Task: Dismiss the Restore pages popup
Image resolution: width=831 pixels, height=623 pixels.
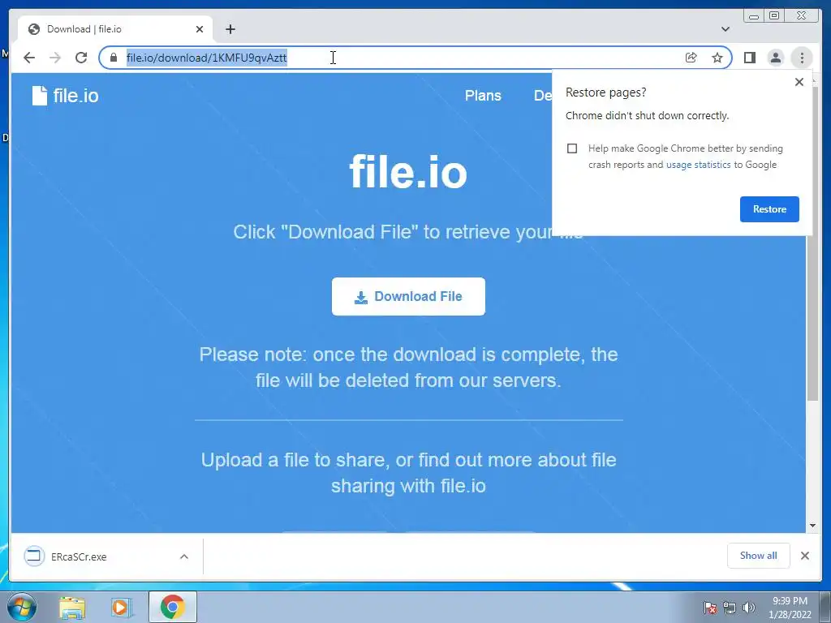Action: [799, 82]
